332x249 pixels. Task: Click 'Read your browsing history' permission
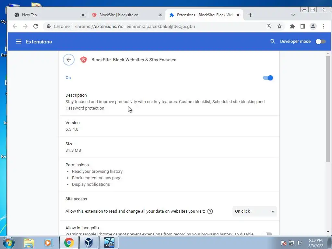(97, 171)
